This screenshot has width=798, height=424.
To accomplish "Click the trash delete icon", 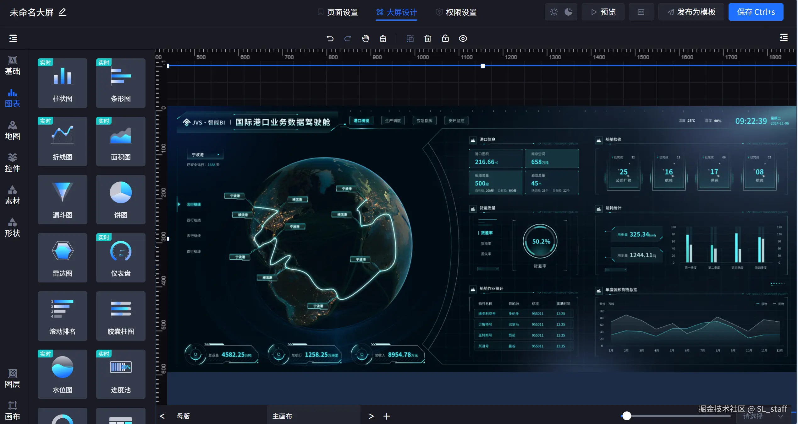I will coord(427,39).
